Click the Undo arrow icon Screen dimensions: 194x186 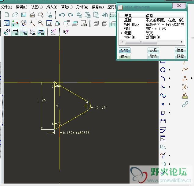[x=62, y=15]
